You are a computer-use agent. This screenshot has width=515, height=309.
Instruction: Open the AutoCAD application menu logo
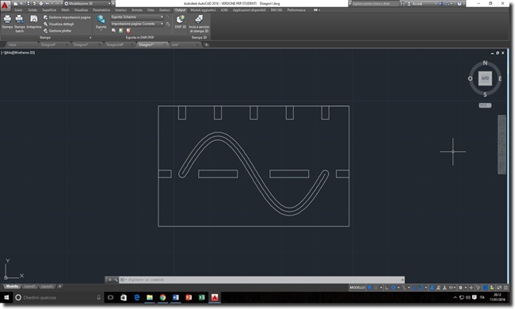point(5,6)
